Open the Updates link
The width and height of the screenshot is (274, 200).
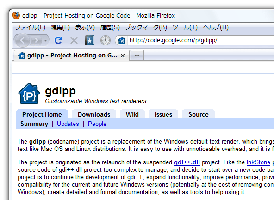coord(68,124)
